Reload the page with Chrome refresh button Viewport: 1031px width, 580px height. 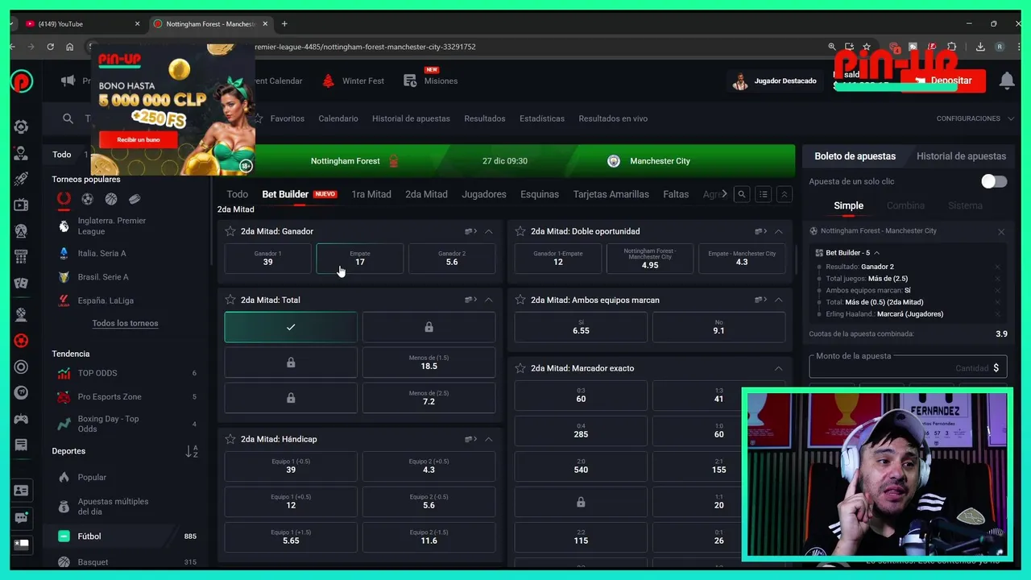click(x=51, y=47)
